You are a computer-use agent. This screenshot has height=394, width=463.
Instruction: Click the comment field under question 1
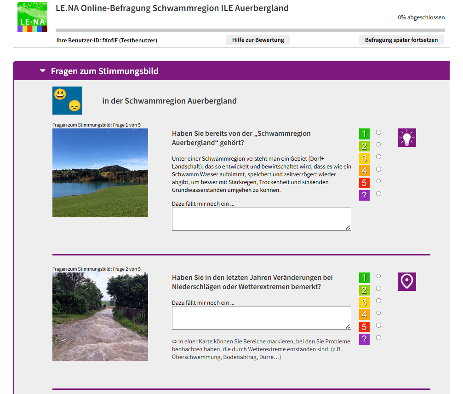[x=261, y=219]
